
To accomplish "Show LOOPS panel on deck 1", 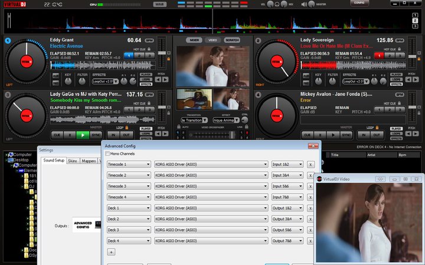I will pyautogui.click(x=146, y=79).
